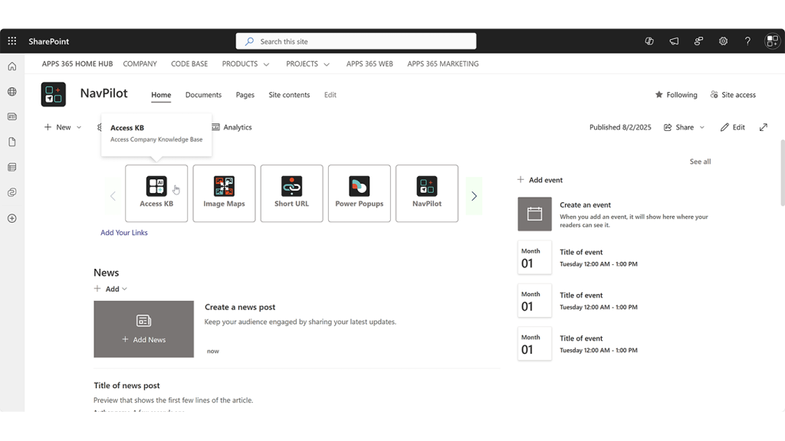The image size is (785, 441).
Task: Expand page to full screen via arrow icon
Action: point(763,128)
